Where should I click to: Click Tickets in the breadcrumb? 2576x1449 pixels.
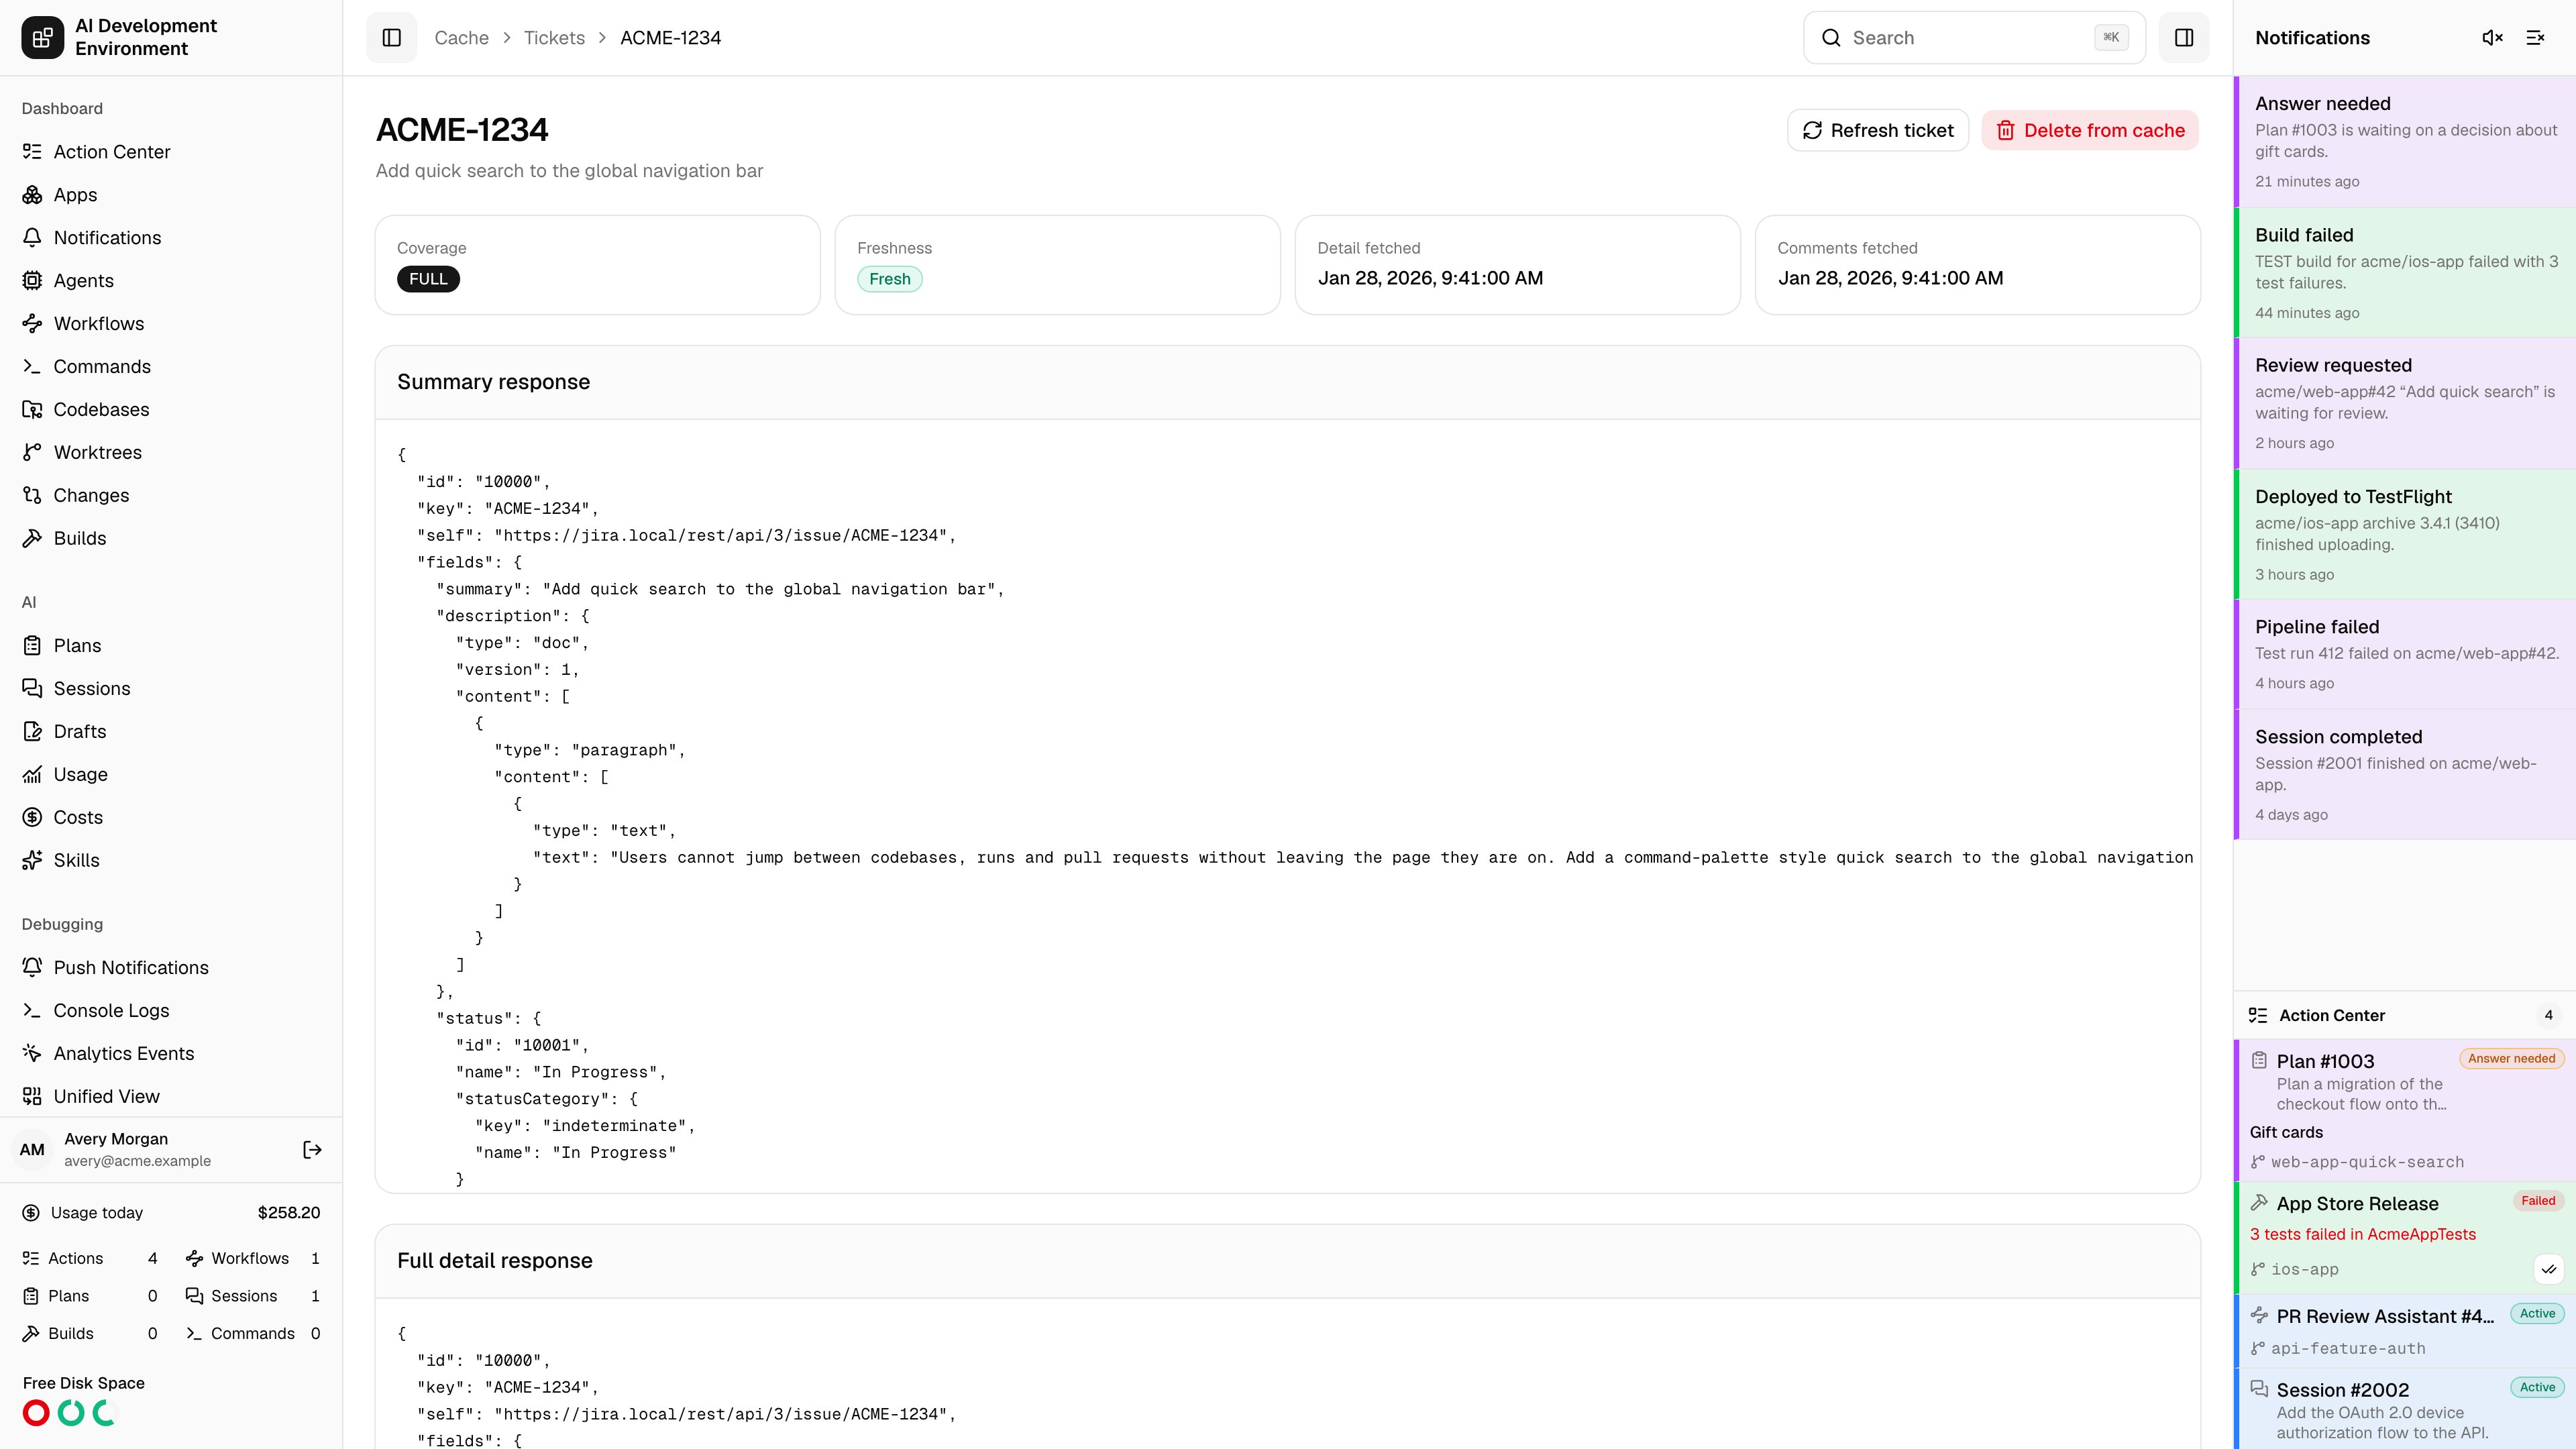(554, 38)
